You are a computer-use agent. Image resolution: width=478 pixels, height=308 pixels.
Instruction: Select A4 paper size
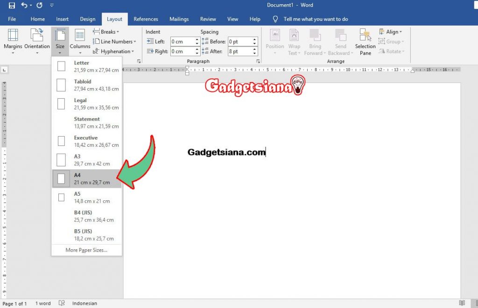pyautogui.click(x=87, y=178)
